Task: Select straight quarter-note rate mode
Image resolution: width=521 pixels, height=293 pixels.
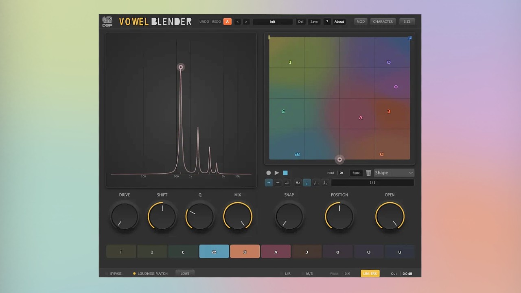Action: click(307, 183)
